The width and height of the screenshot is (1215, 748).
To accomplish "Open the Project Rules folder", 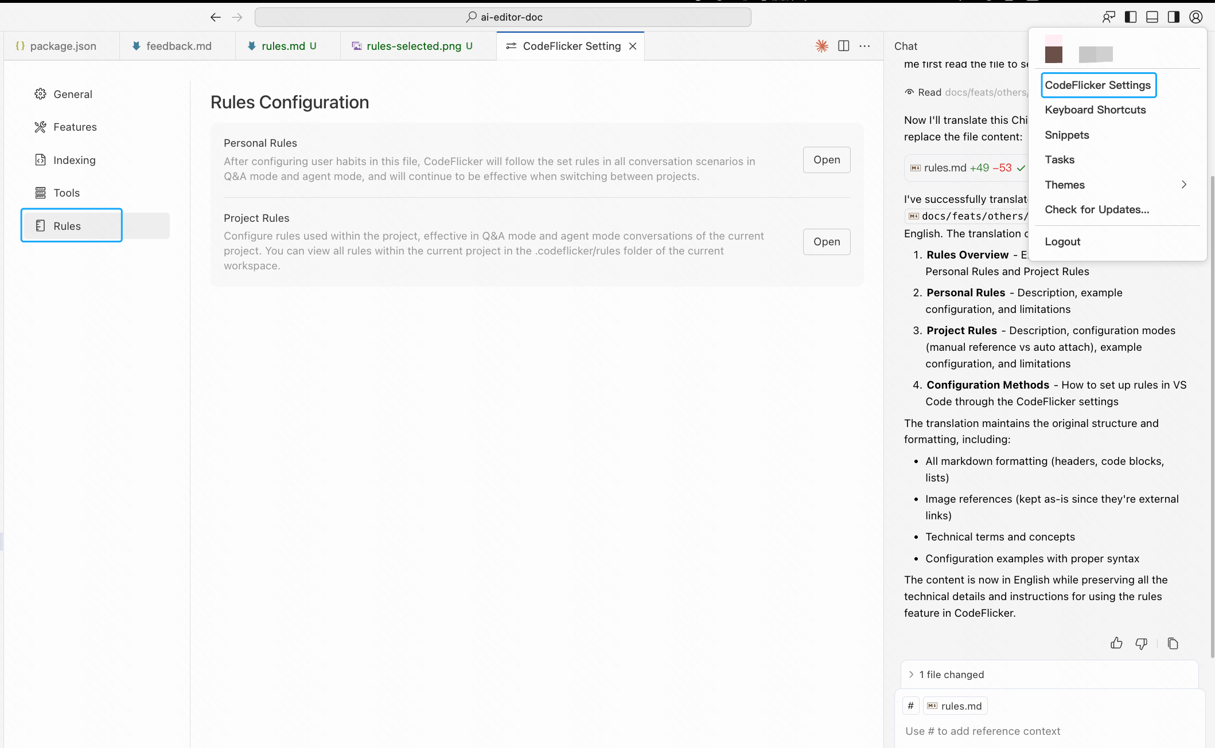I will coord(827,242).
